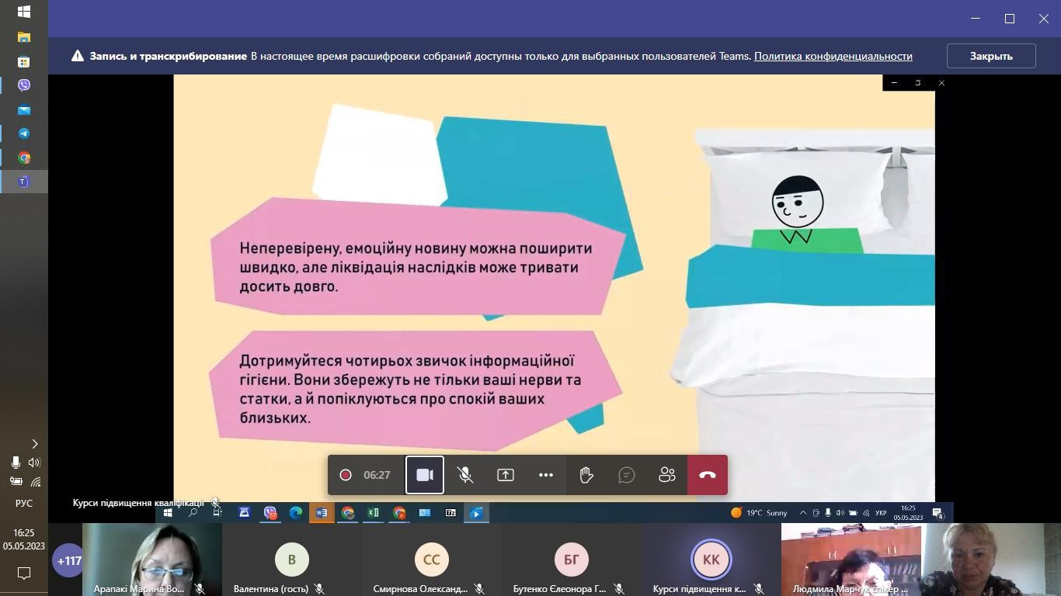The image size is (1061, 596).
Task: Open more actions (three dots) menu
Action: pos(546,475)
